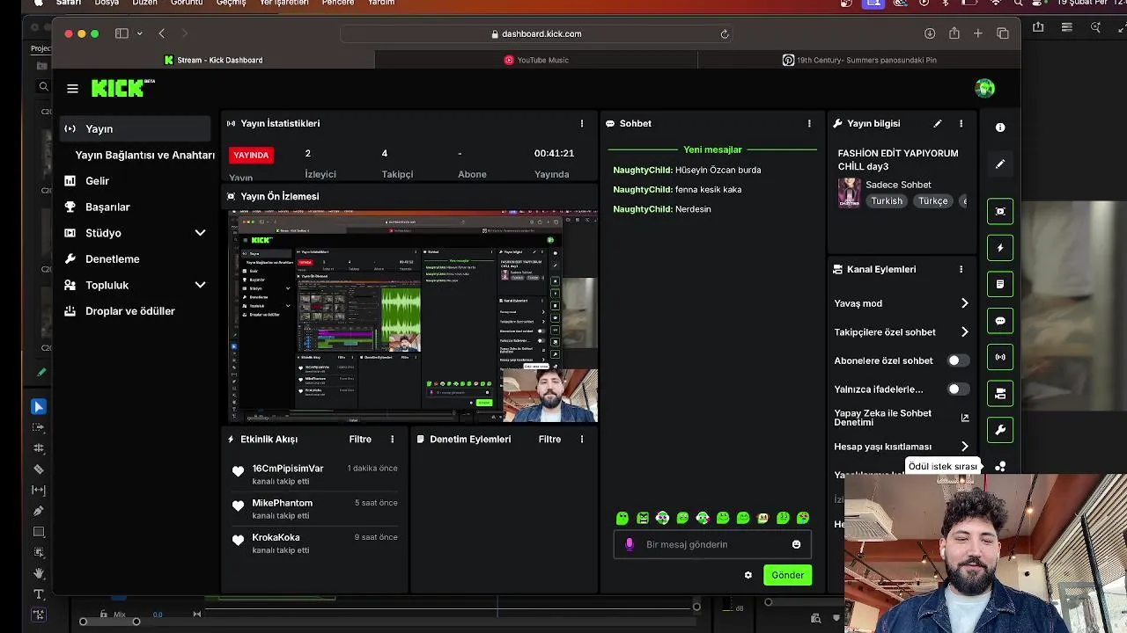Toggle the wrench stream info icon in the right sidebar
This screenshot has width=1127, height=633.
pyautogui.click(x=1000, y=431)
